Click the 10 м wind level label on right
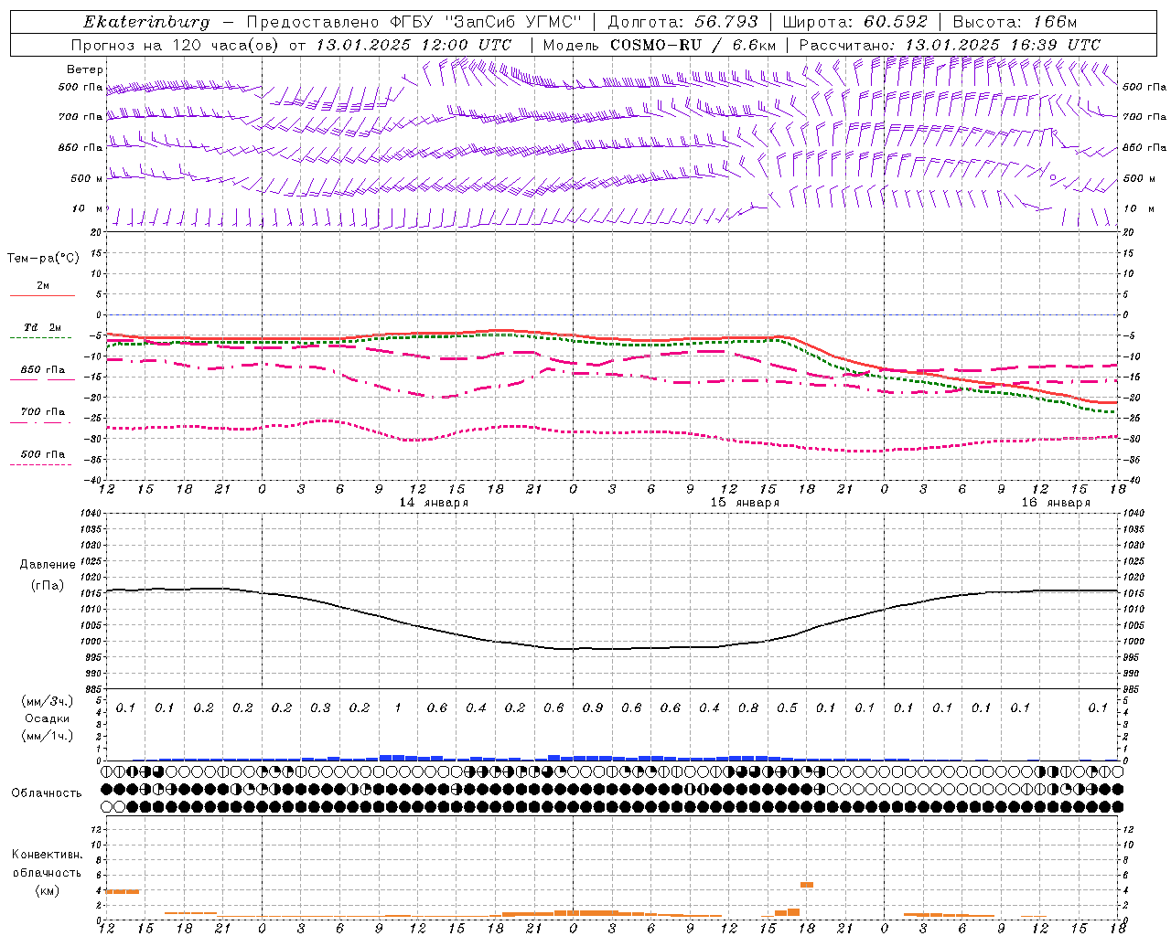Viewport: 1171px width, 936px height. coord(1138,208)
